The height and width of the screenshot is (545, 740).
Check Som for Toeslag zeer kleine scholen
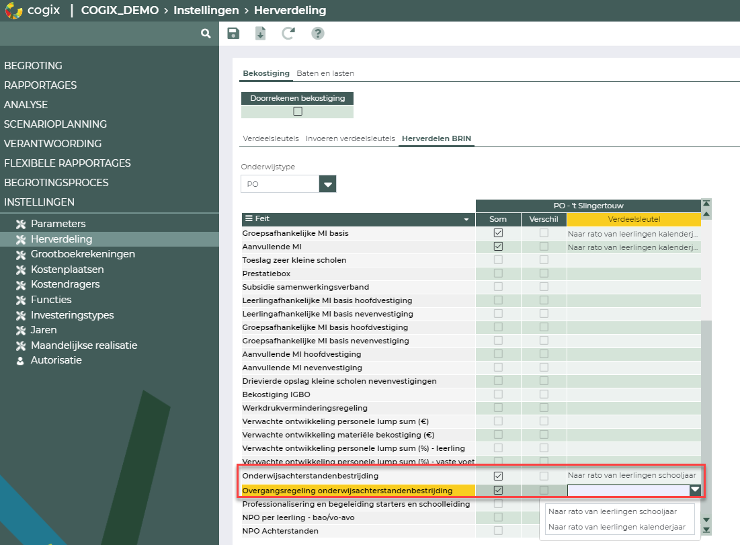point(498,259)
